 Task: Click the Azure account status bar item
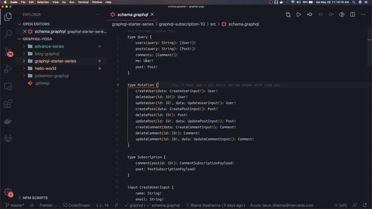(x=281, y=205)
